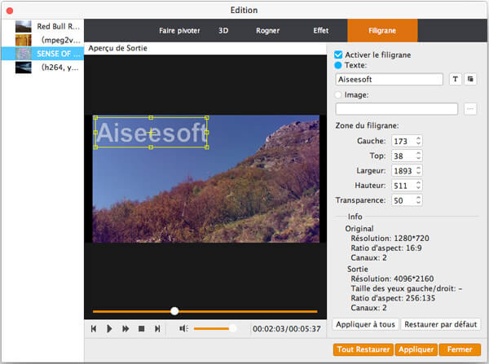489x364 pixels.
Task: Select the Image radio button
Action: point(339,94)
